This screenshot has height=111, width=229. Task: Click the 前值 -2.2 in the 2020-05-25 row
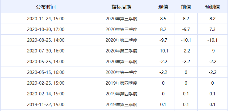186,62
